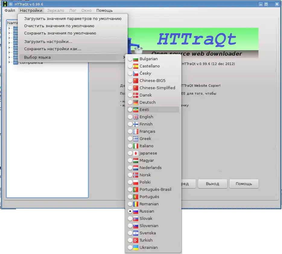Click the Hungarian flag beside Magyar
Viewport: 282px width, 254px height.
pos(136,161)
